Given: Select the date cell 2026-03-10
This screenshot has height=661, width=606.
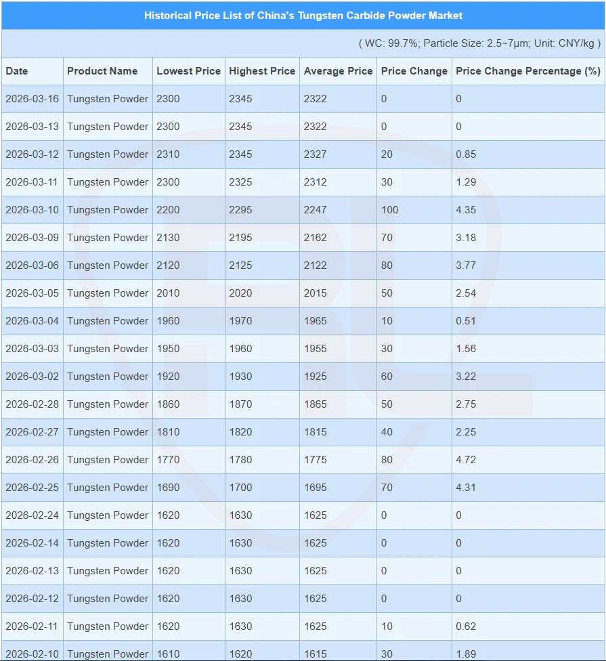Looking at the screenshot, I should click(32, 210).
